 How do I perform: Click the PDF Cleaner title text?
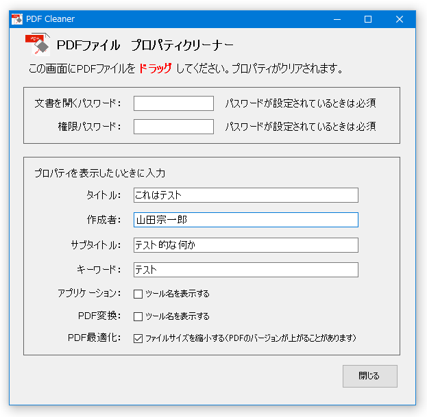(51, 19)
